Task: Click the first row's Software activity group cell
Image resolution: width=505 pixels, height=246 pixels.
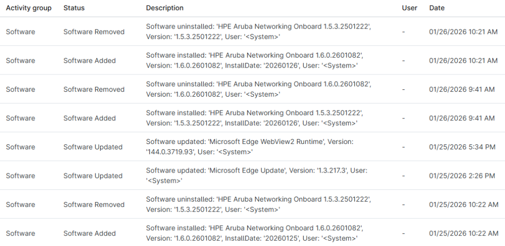Action: tap(20, 32)
